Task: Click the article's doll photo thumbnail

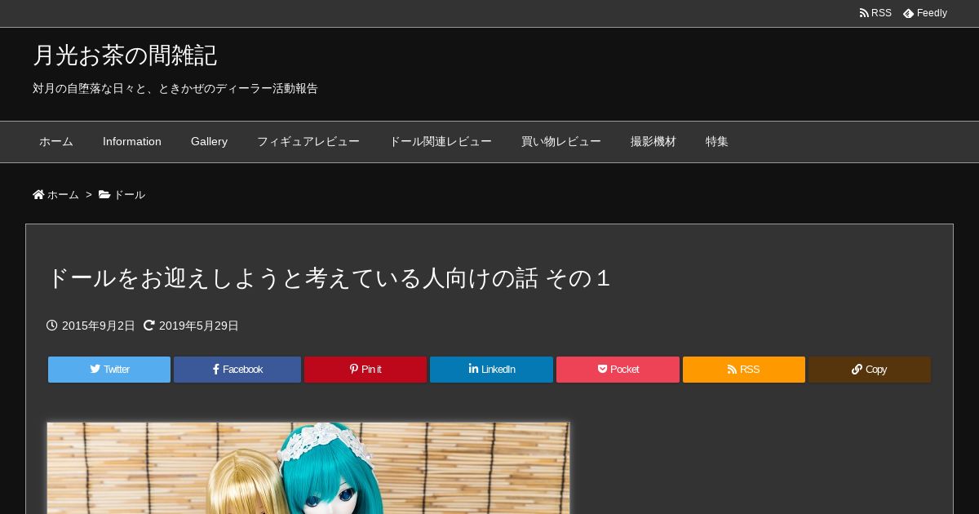Action: click(x=308, y=468)
